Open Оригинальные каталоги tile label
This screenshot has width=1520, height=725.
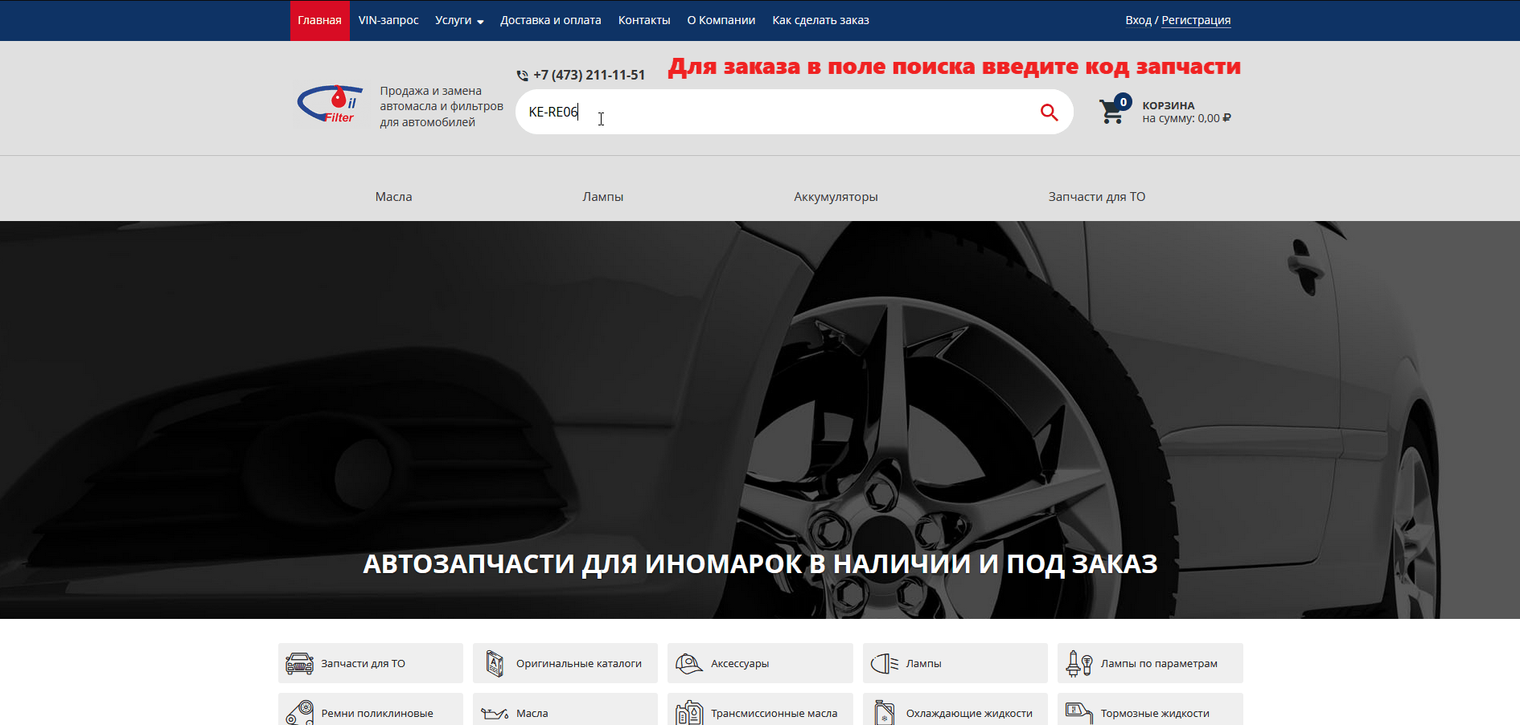click(579, 663)
